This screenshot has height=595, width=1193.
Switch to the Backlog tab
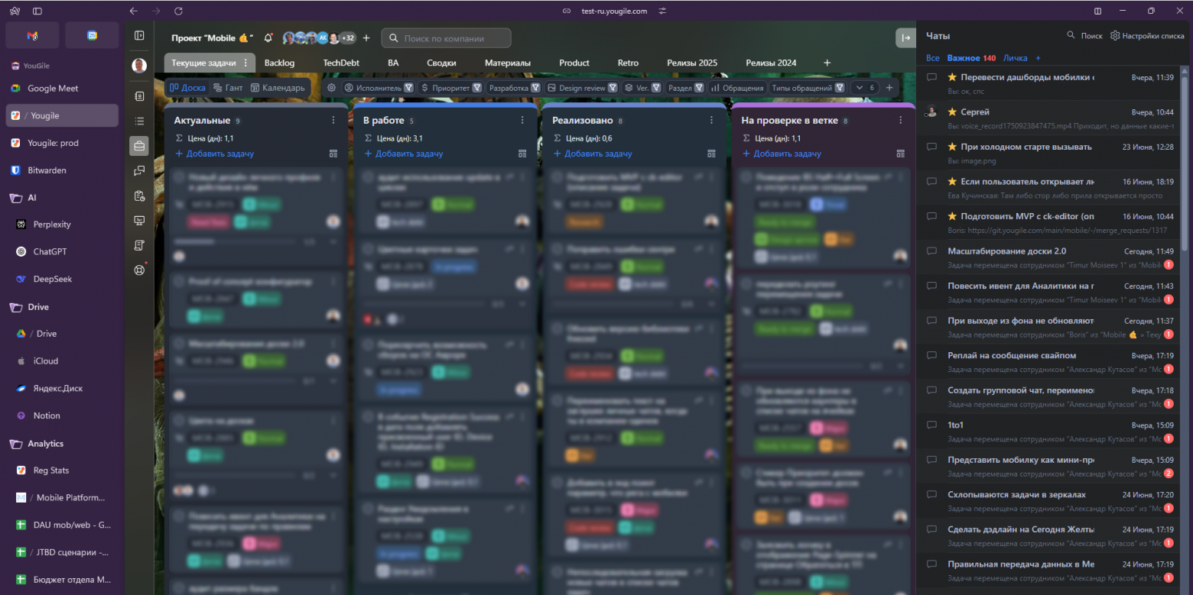[279, 63]
